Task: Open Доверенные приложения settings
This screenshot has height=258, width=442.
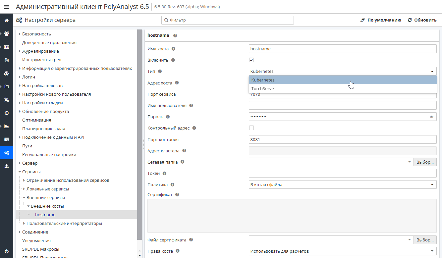Action: pyautogui.click(x=49, y=43)
